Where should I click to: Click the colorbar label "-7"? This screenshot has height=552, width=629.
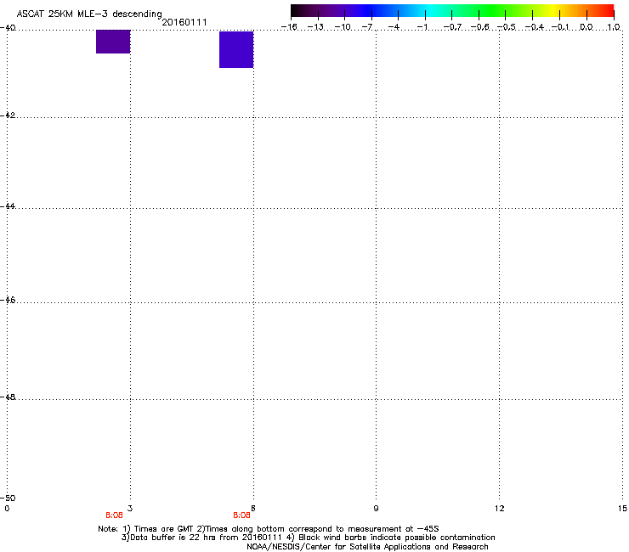pyautogui.click(x=366, y=27)
